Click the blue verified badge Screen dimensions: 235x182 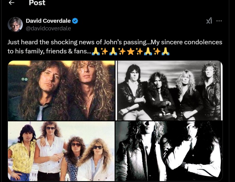[x=75, y=21]
